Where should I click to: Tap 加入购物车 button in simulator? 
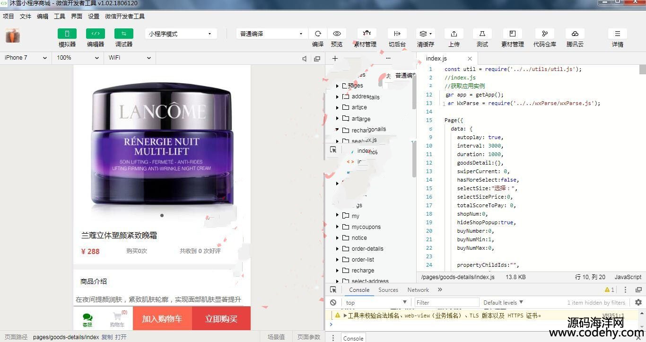pos(162,318)
